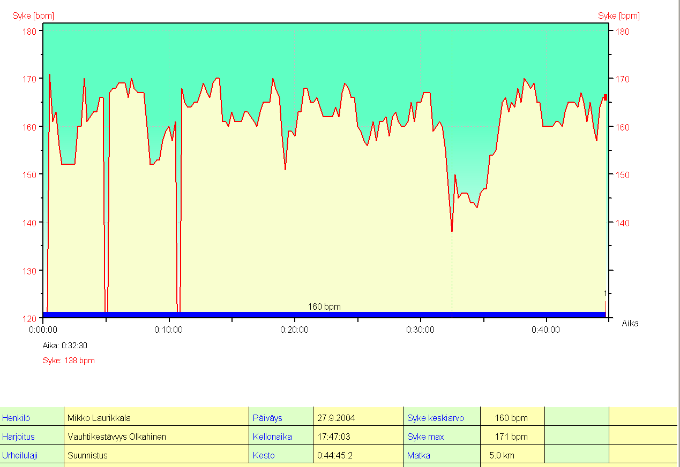This screenshot has width=680, height=467.
Task: Click the Syke keskiarvo label
Action: click(x=435, y=418)
